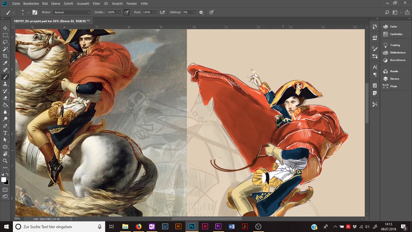
Task: Open the Farbfelder panel
Action: click(396, 34)
